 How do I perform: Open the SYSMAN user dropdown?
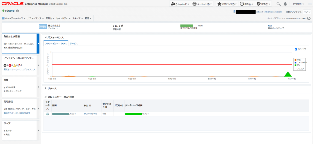tap(298, 4)
